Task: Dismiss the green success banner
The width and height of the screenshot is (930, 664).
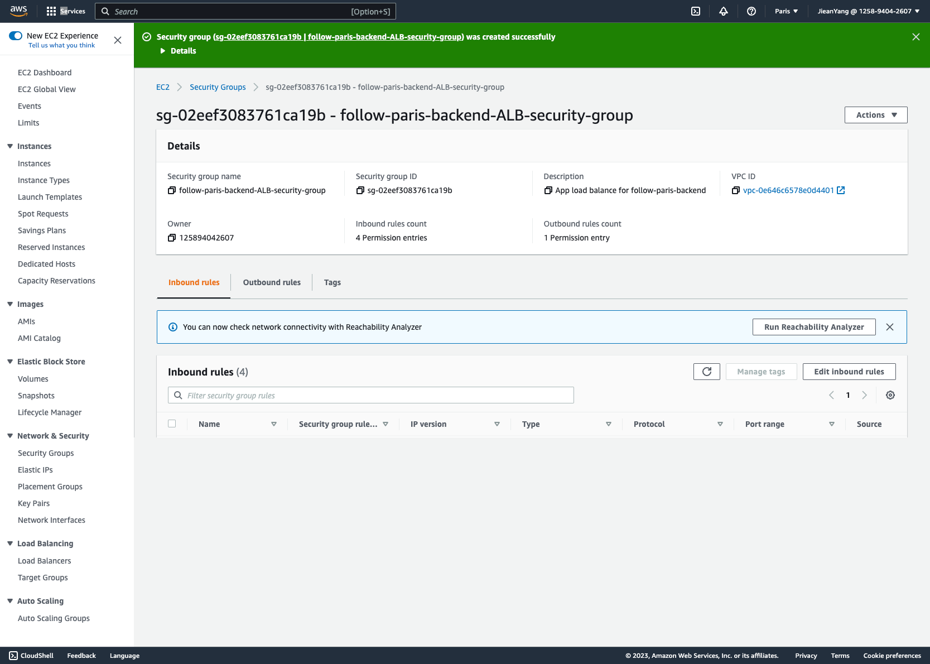Action: click(916, 37)
